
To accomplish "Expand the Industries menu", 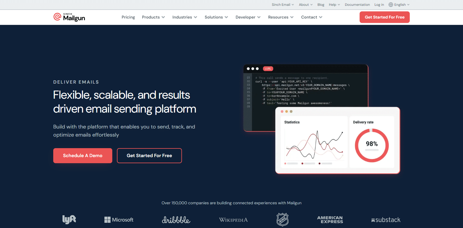I will pyautogui.click(x=185, y=17).
